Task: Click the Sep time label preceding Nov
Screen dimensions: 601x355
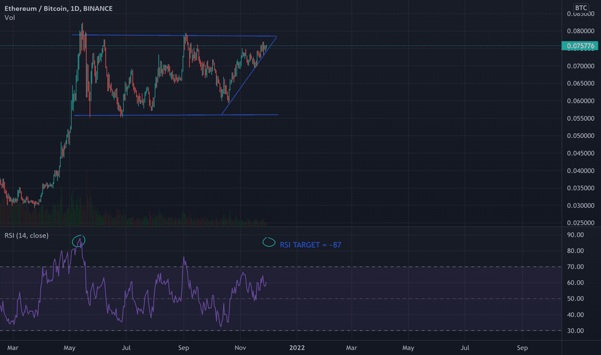Action: click(184, 348)
